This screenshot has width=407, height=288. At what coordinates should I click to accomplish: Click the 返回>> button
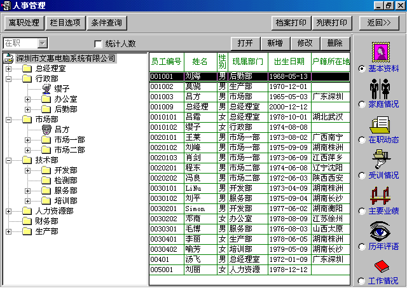pos(379,23)
